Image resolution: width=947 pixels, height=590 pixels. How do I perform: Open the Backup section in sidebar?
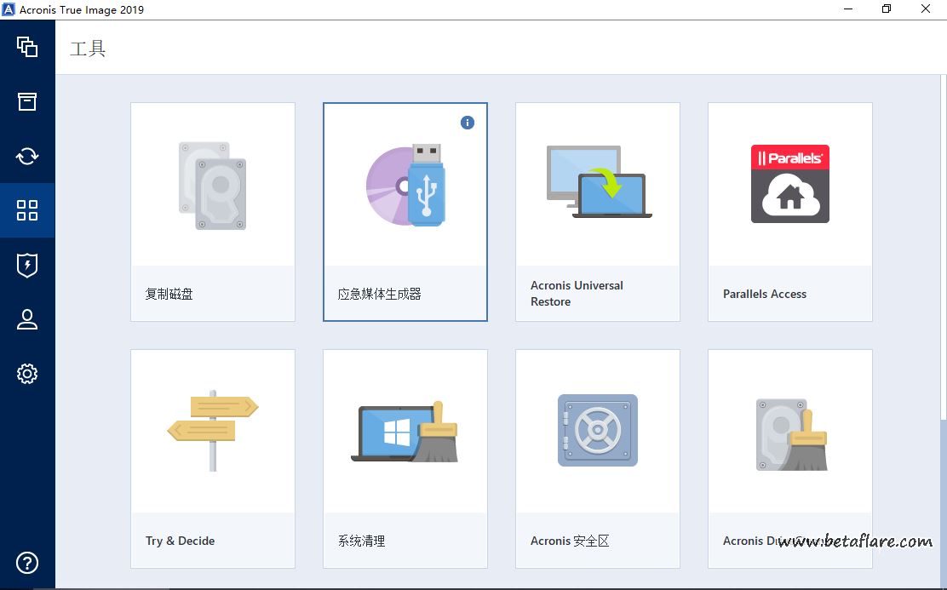click(27, 47)
